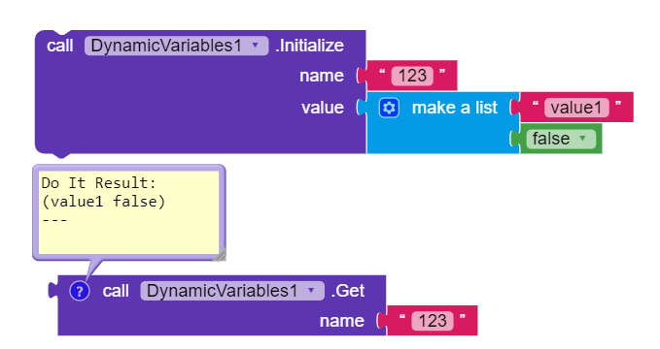The height and width of the screenshot is (349, 660).
Task: Edit the 123 text in Initialize name
Action: (x=412, y=76)
